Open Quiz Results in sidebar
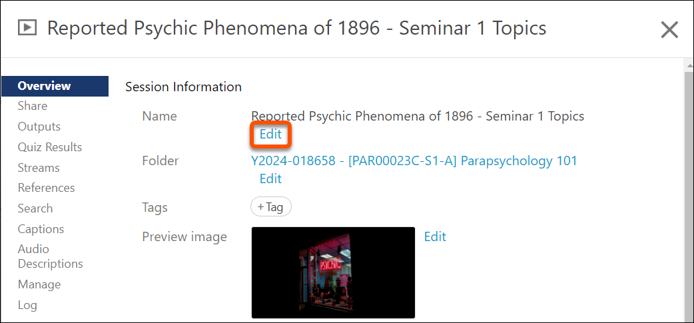 point(49,147)
